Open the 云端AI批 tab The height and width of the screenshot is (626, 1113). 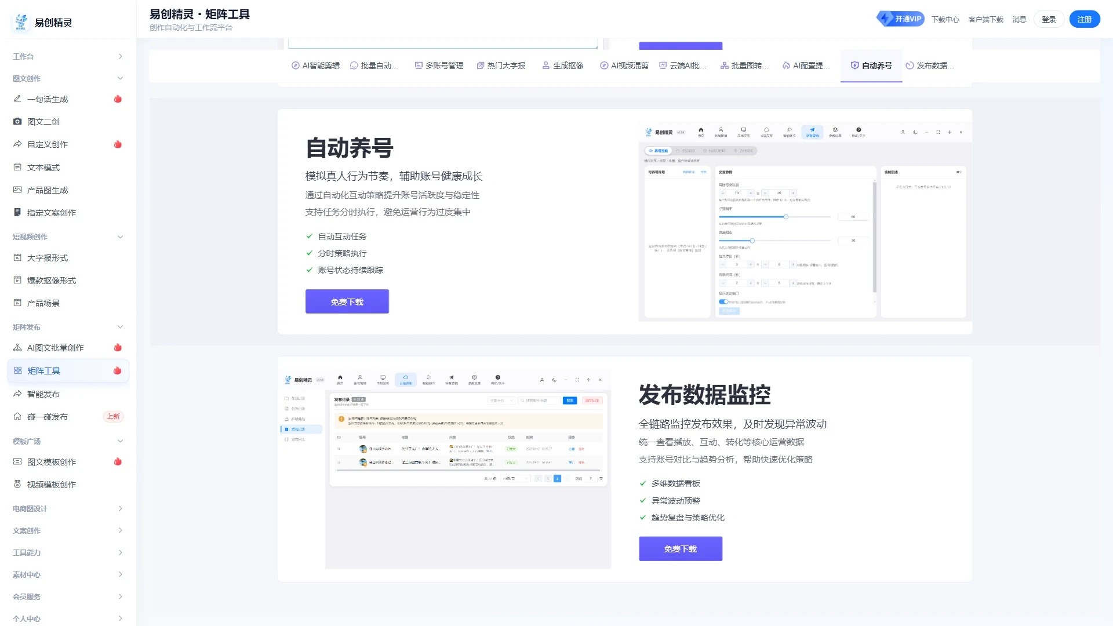[683, 65]
